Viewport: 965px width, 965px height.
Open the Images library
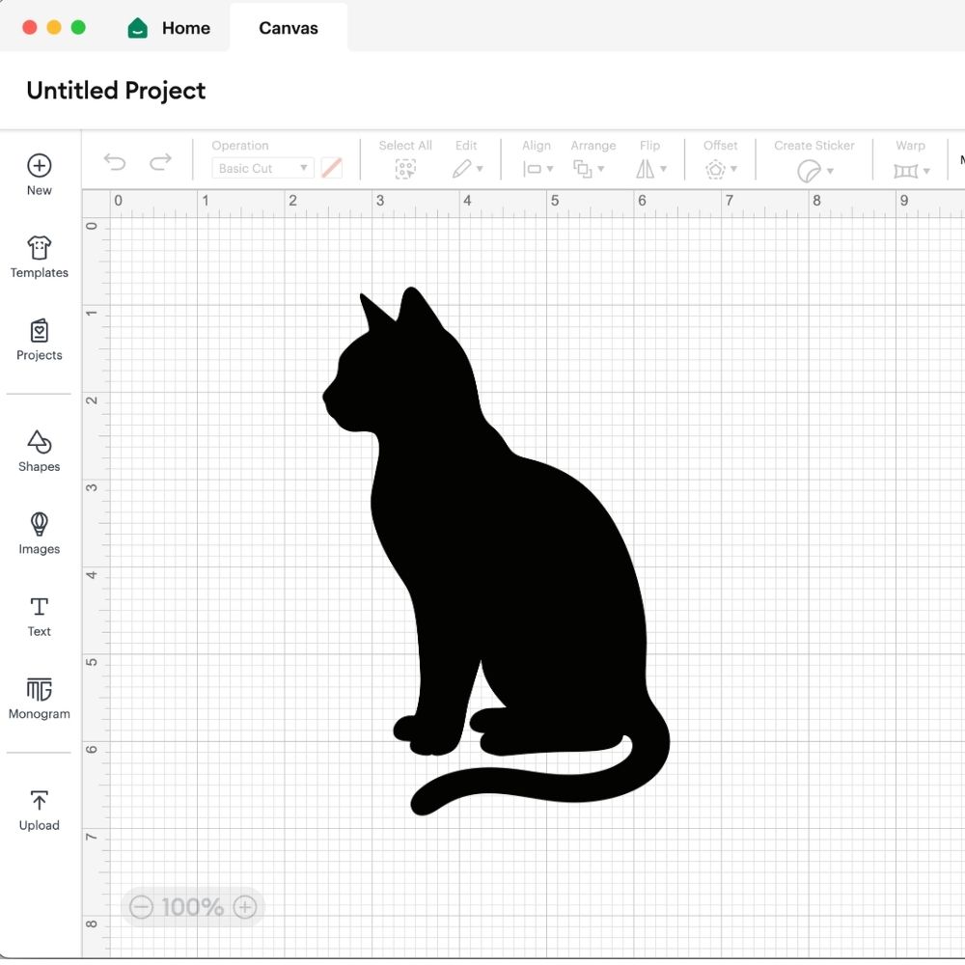[x=39, y=534]
